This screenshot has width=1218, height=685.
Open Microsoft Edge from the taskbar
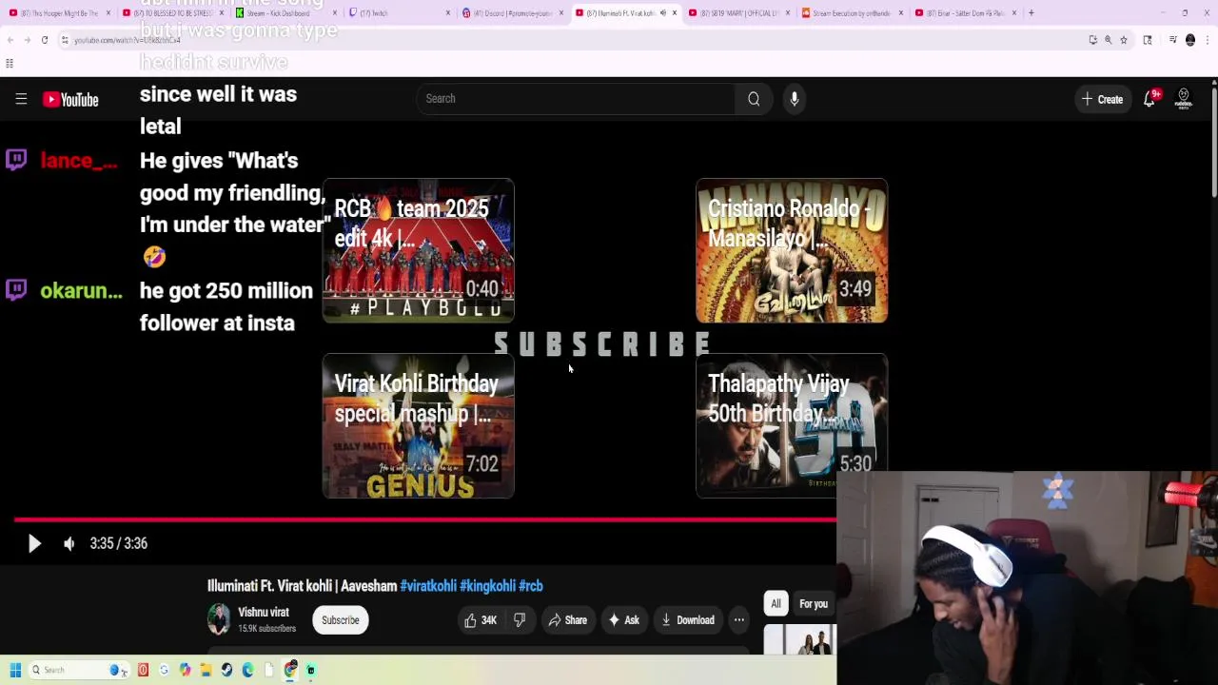click(x=247, y=670)
